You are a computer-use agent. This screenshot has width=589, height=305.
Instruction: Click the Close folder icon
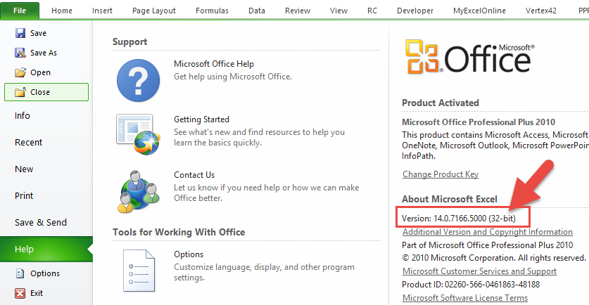[x=20, y=92]
